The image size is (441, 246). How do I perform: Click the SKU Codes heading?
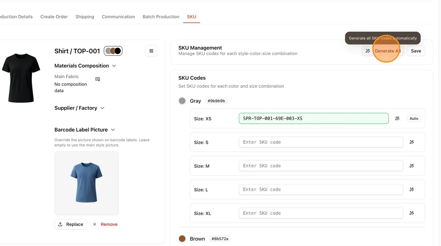[192, 78]
